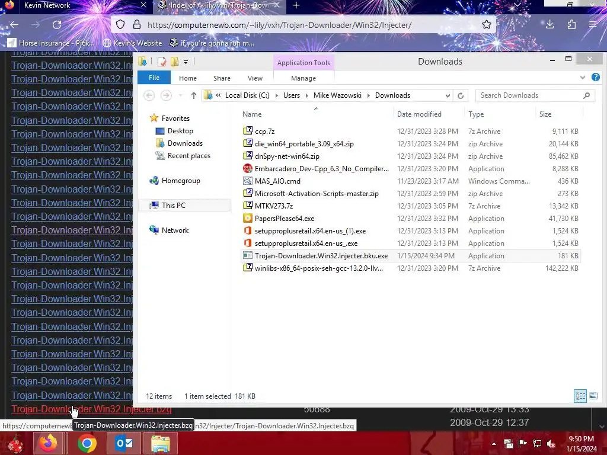Open Firefox hamburger application menu
The image size is (607, 455).
(593, 25)
